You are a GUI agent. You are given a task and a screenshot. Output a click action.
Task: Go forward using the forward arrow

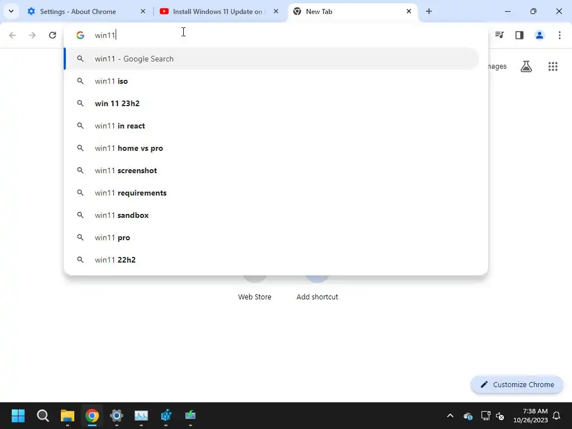tap(32, 35)
